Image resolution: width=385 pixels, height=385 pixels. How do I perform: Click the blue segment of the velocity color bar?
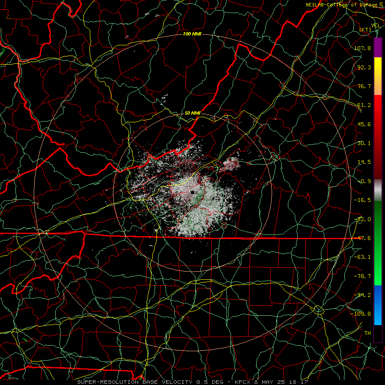tap(378, 305)
